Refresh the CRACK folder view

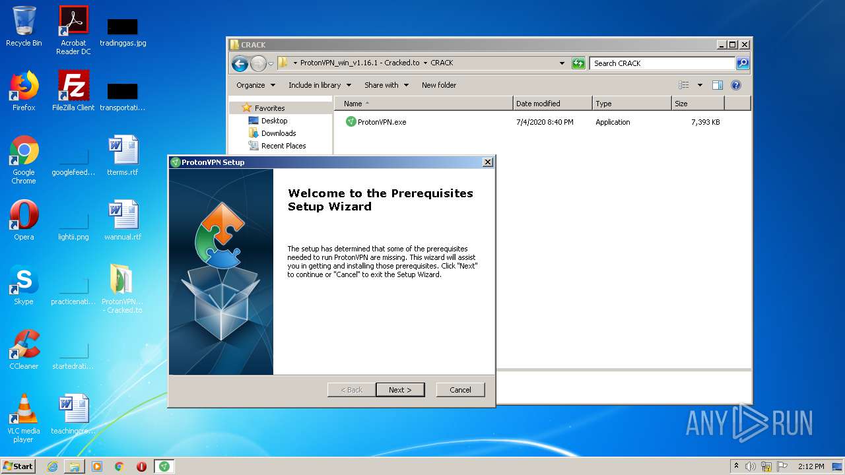click(578, 63)
